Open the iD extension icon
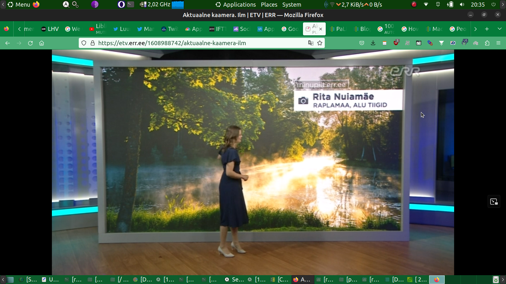This screenshot has height=284, width=506. pos(453,43)
